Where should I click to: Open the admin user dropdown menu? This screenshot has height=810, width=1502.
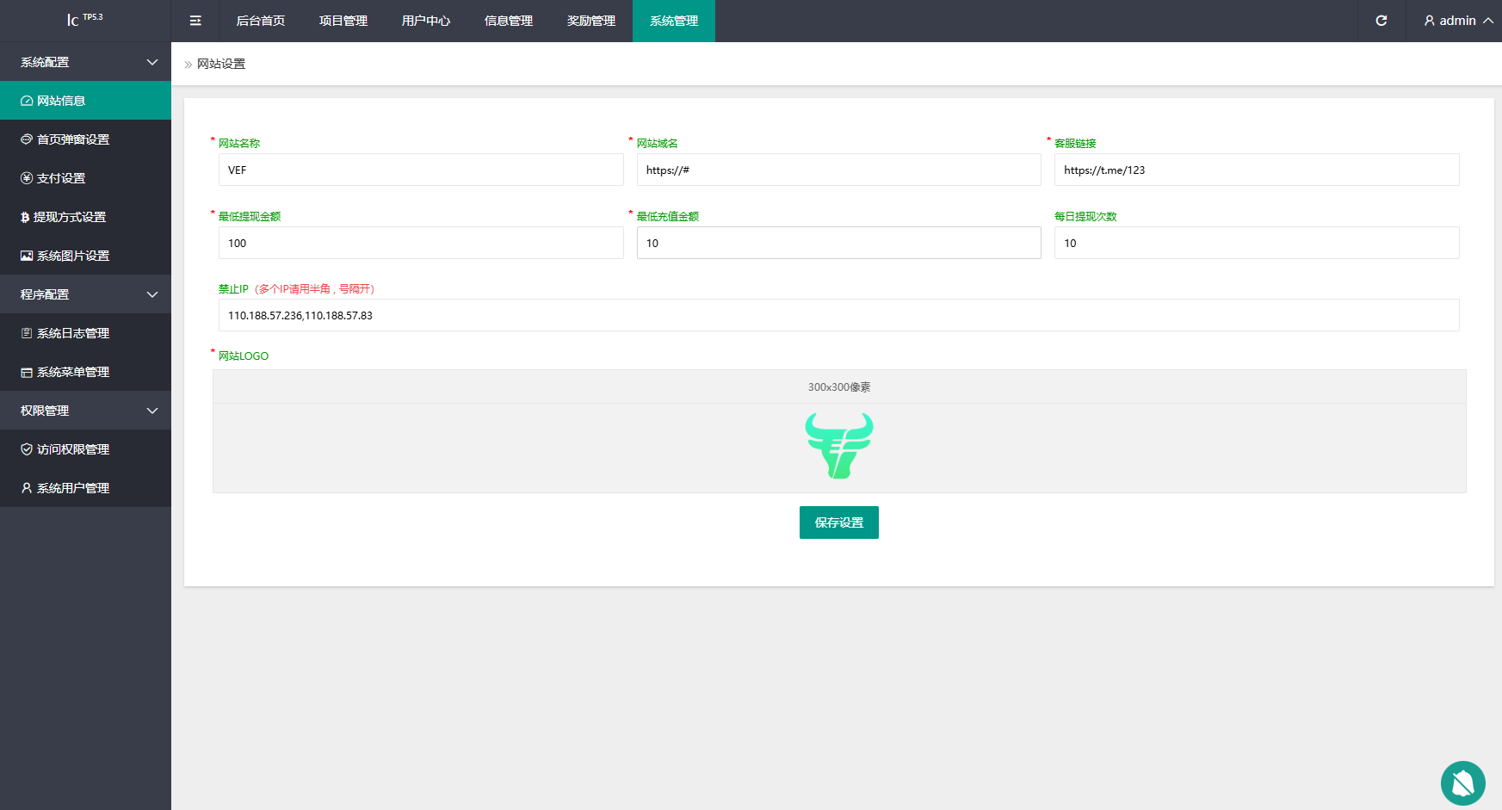[1458, 21]
